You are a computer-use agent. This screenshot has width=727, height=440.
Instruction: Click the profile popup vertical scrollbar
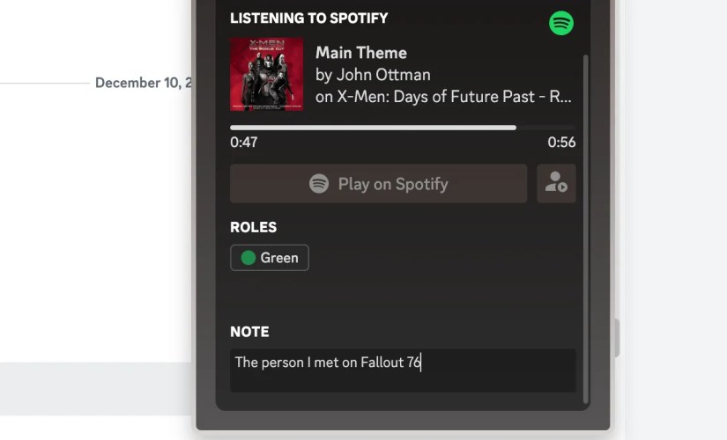click(x=586, y=229)
